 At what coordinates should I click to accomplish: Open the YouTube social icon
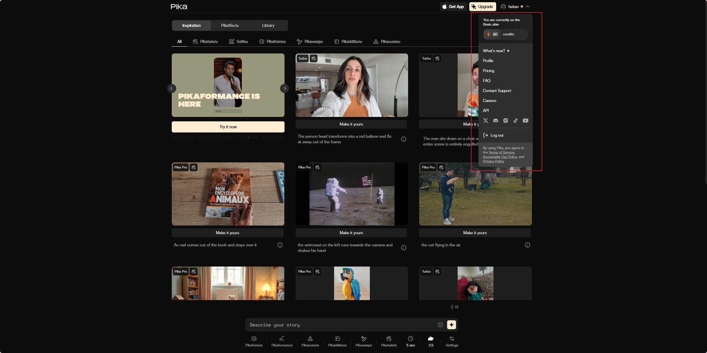pos(526,121)
